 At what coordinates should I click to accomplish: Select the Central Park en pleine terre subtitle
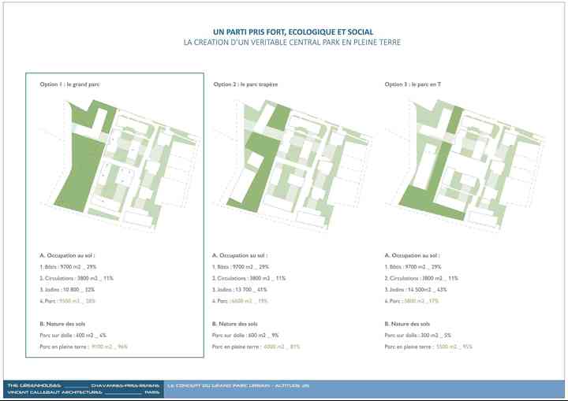[x=283, y=42]
